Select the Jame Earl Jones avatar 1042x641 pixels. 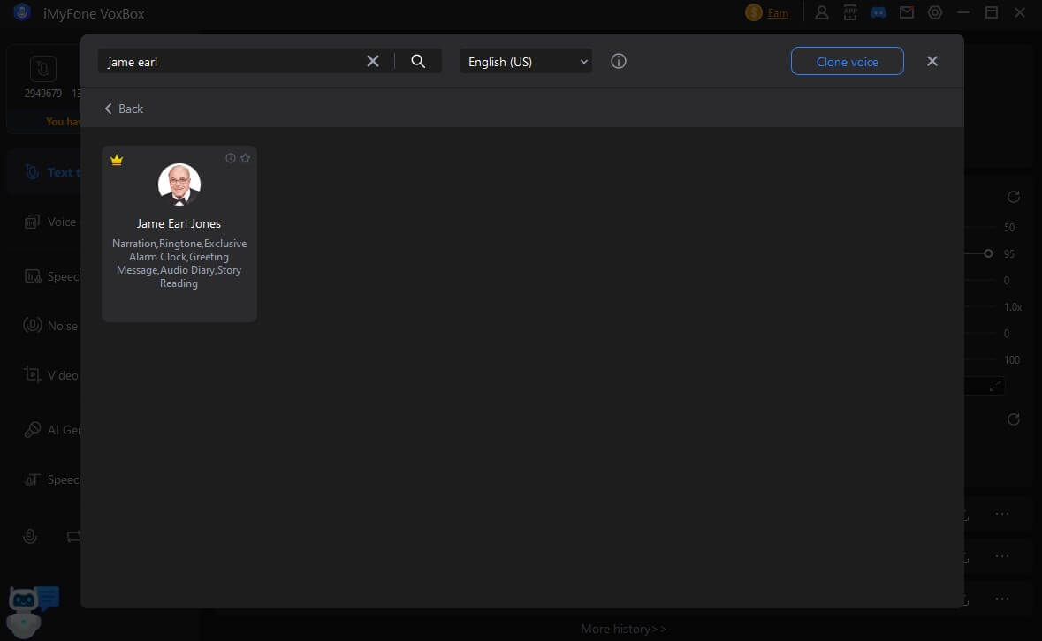179,185
